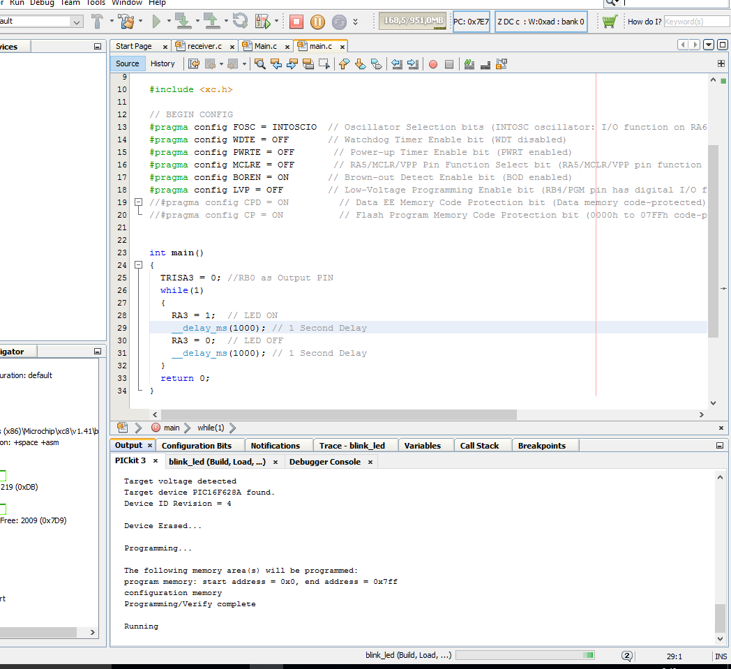Switch to blink_led (Build, Load, ...) output tab
The width and height of the screenshot is (731, 669).
coord(217,462)
